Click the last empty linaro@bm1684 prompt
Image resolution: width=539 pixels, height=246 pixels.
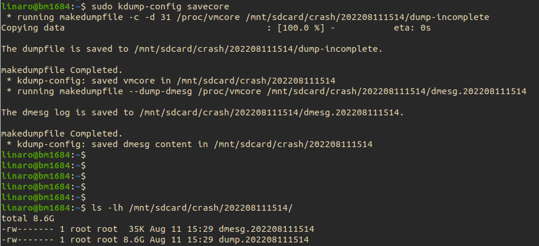(x=43, y=197)
